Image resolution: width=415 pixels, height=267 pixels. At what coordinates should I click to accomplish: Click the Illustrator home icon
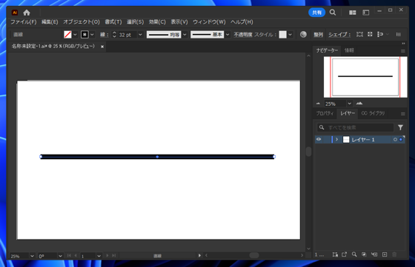(x=27, y=13)
